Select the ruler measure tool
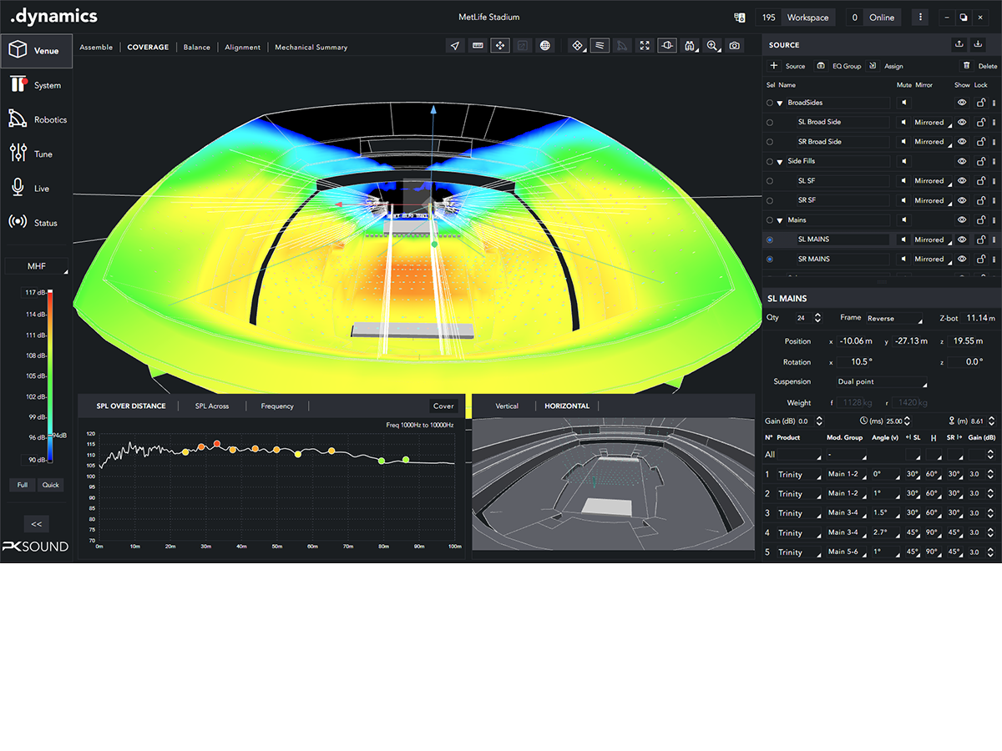1002x751 pixels. (x=478, y=46)
